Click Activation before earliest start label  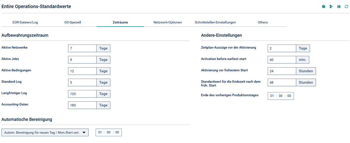pos(223,59)
